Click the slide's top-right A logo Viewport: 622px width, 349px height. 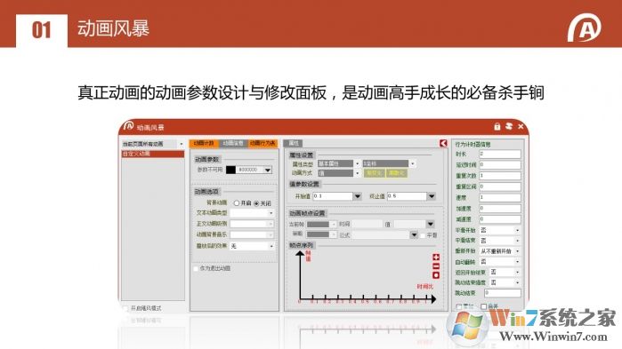pyautogui.click(x=584, y=28)
